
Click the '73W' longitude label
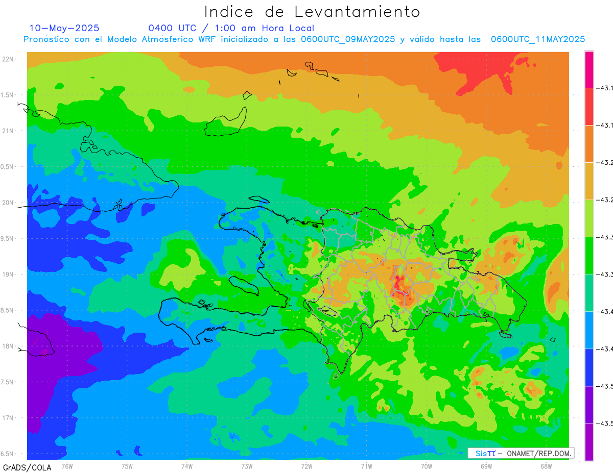pos(247,466)
